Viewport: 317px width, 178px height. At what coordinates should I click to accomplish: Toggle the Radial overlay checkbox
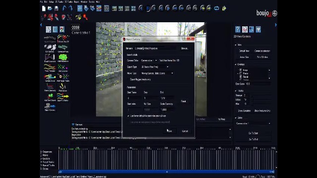click(x=241, y=77)
